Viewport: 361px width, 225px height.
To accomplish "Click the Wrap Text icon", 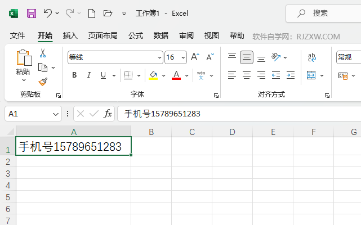I will tap(312, 57).
